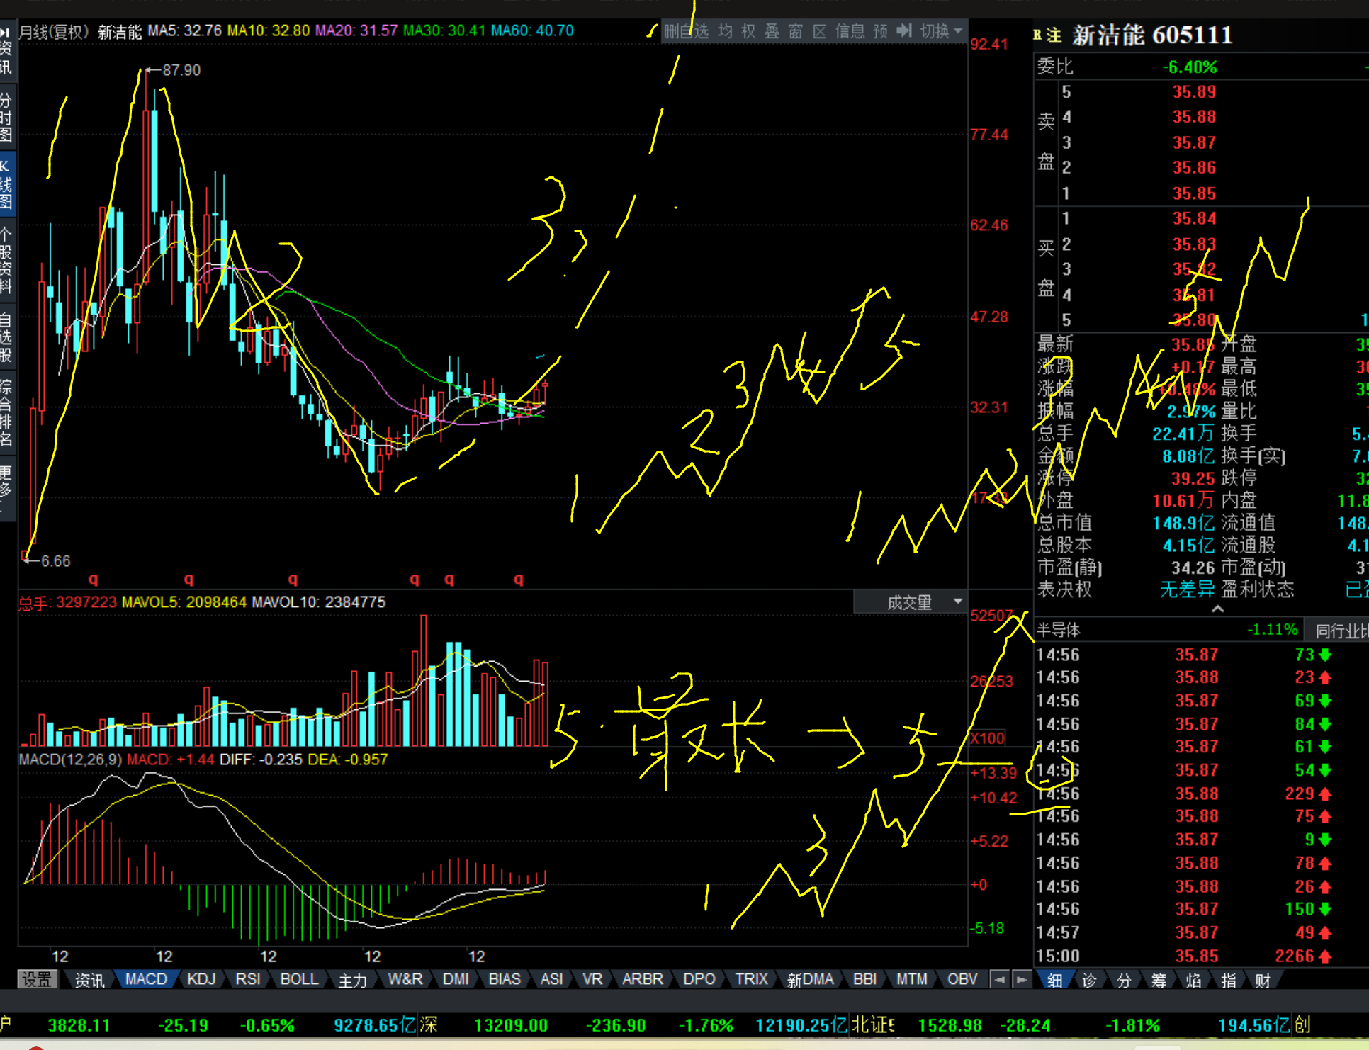The image size is (1369, 1050).
Task: Click the 叠 overlay tool in chart toolbar
Action: [x=772, y=31]
